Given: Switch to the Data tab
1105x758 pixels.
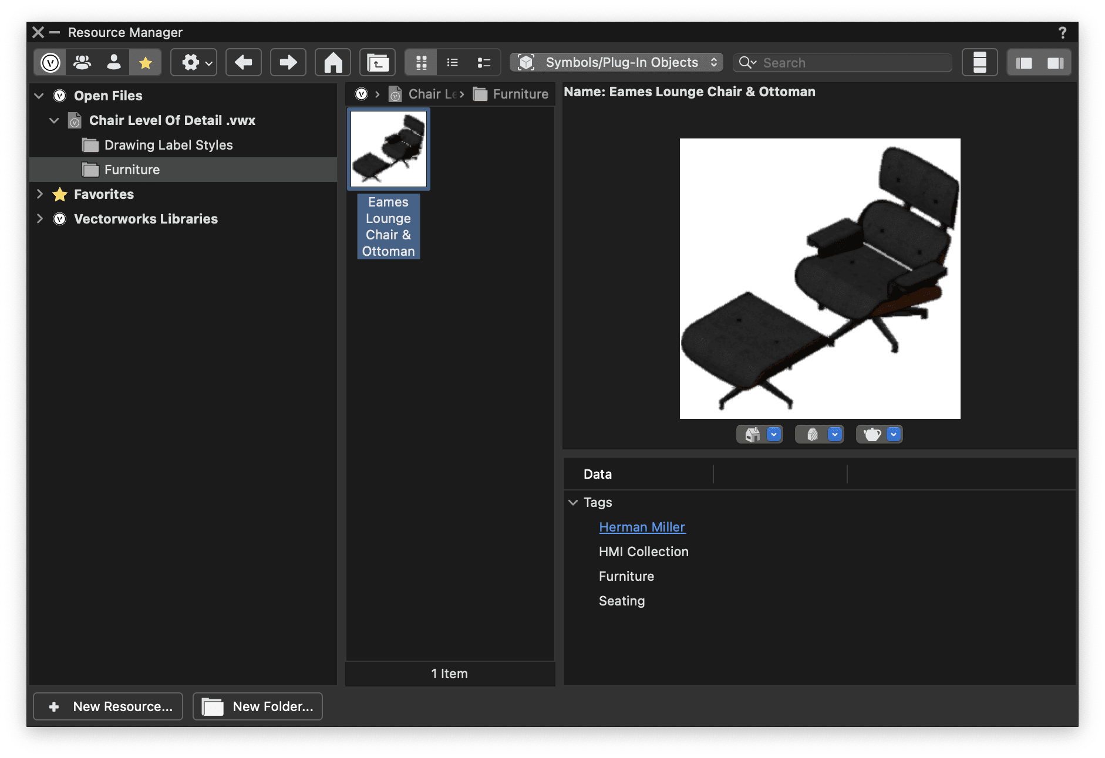Looking at the screenshot, I should coord(597,473).
